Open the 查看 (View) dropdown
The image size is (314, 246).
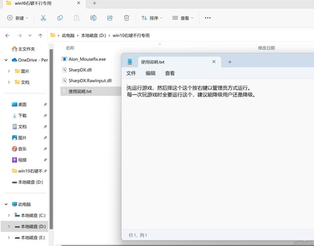(183, 18)
